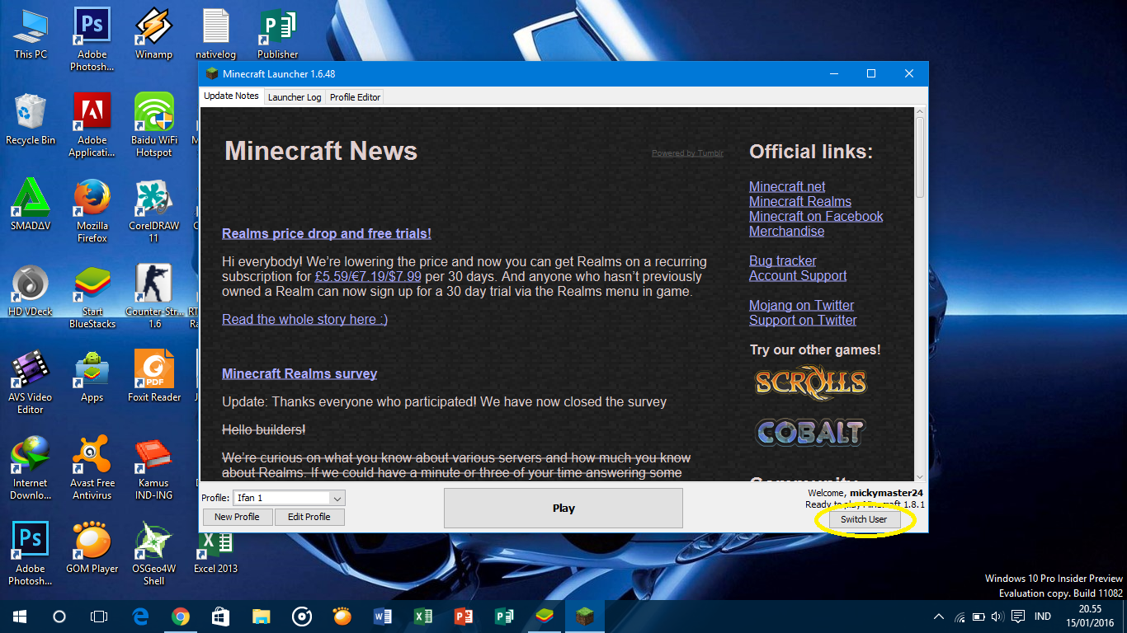Image resolution: width=1127 pixels, height=633 pixels.
Task: Switch to Update Notes tab
Action: (231, 96)
